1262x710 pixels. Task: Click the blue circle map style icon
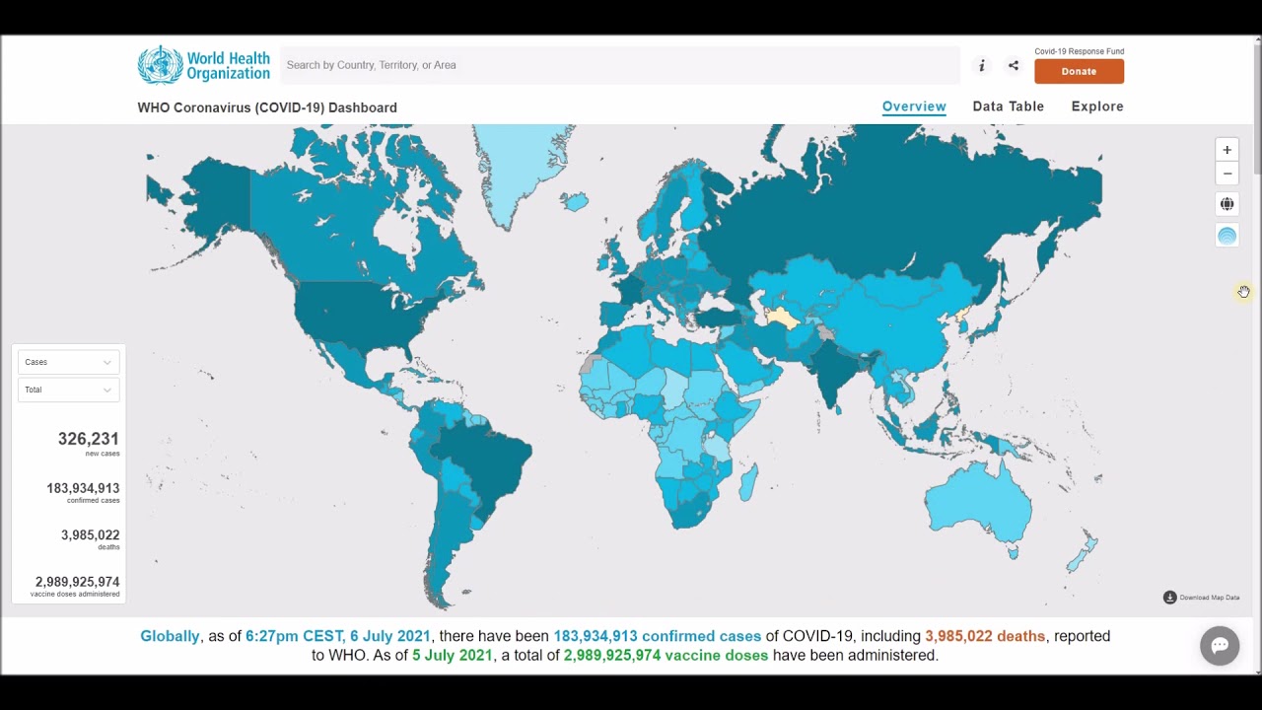pos(1227,236)
